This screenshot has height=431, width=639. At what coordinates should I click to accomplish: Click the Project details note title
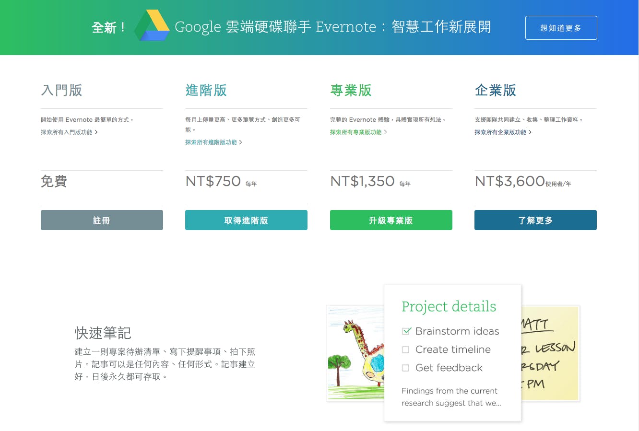(449, 307)
